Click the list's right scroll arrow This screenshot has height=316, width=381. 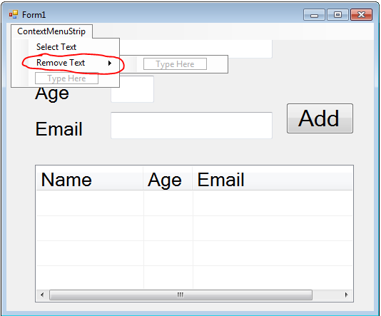346,295
